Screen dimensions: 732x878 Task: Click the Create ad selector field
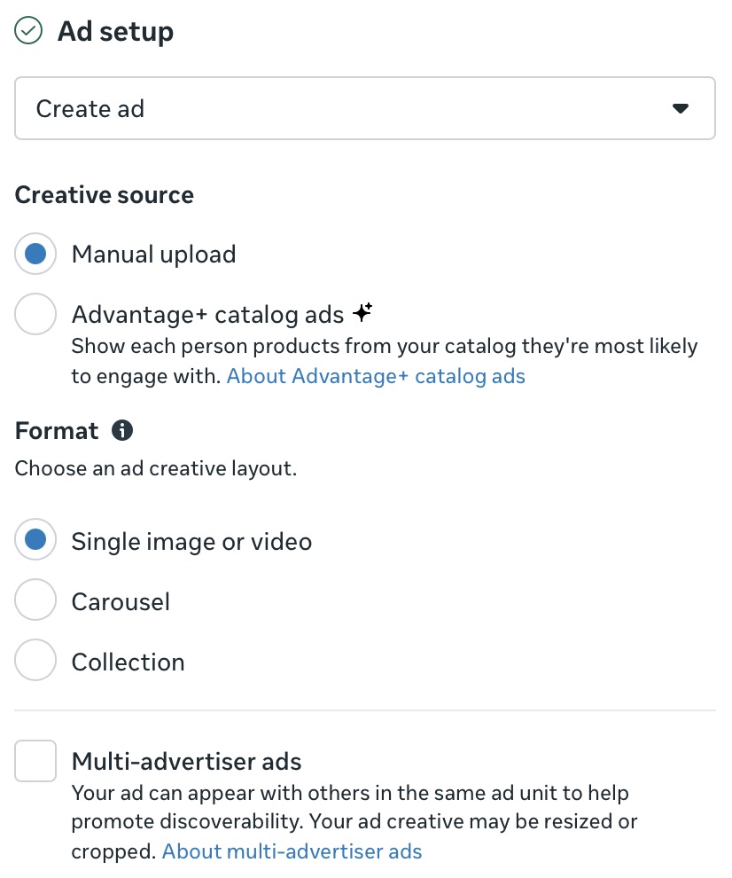[266, 108]
